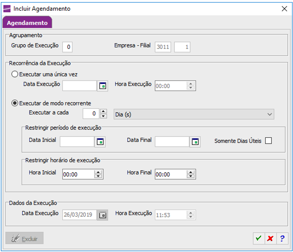Close the Incluir Agendamento dialog
Image resolution: width=293 pixels, height=252 pixels.
point(284,9)
